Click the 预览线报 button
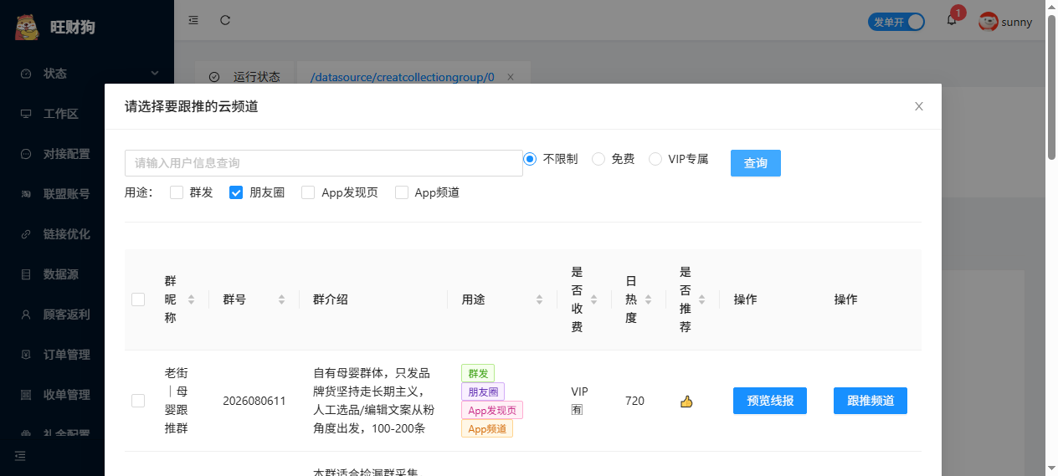 [770, 401]
